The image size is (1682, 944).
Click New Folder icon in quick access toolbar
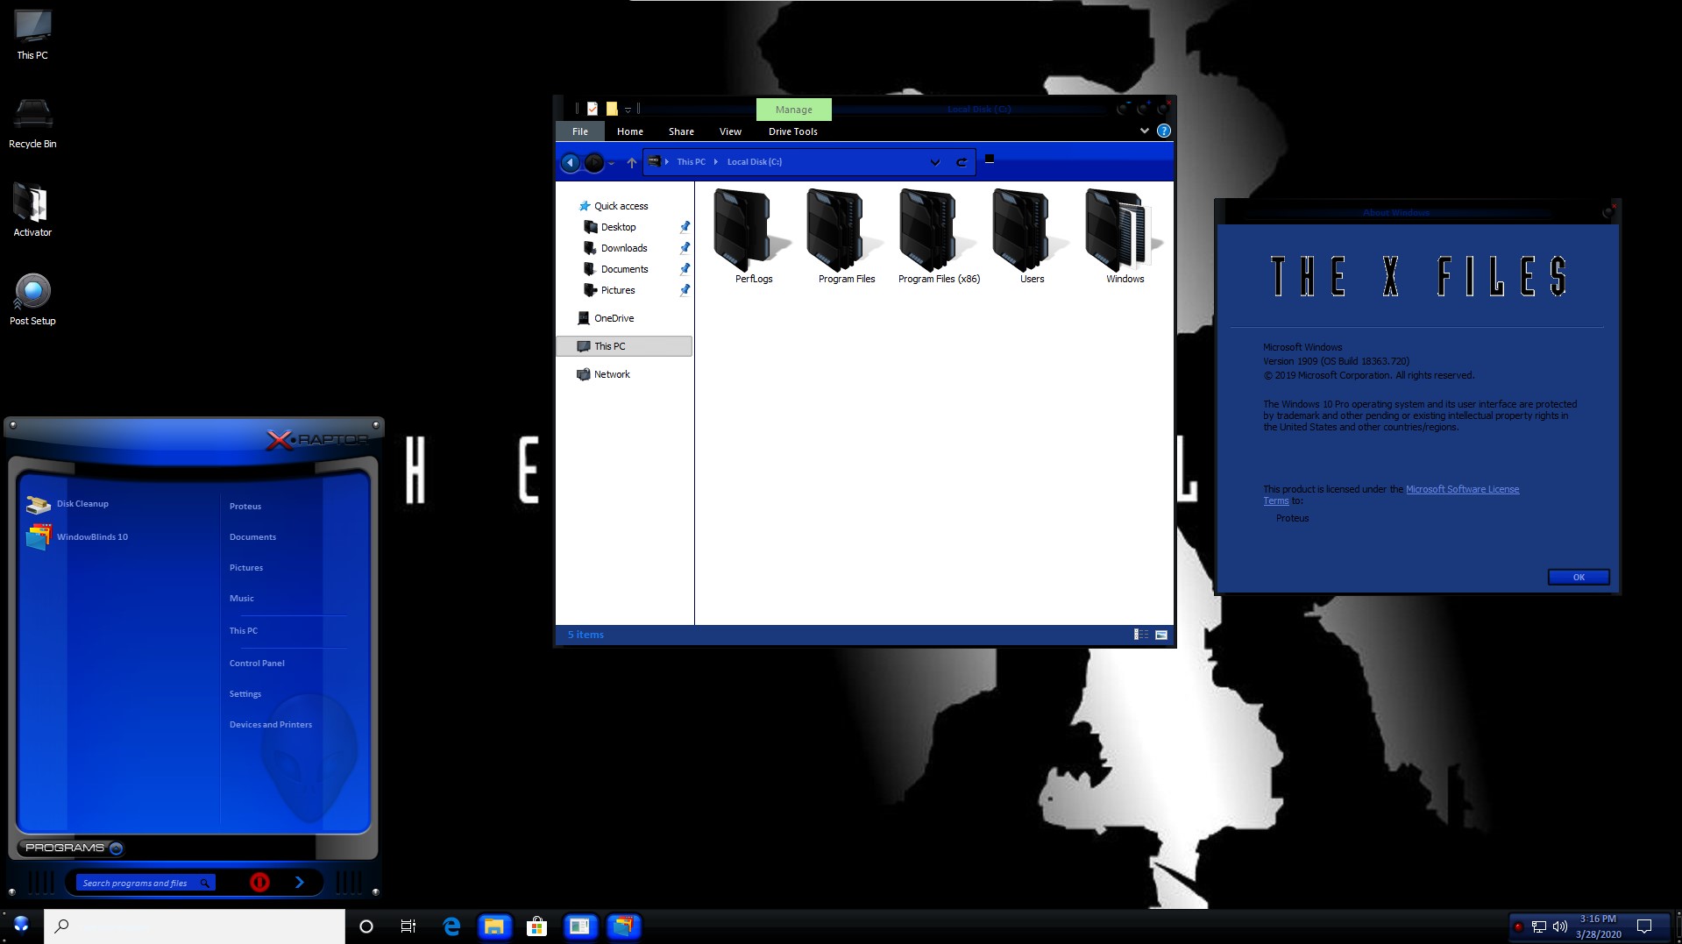coord(612,109)
